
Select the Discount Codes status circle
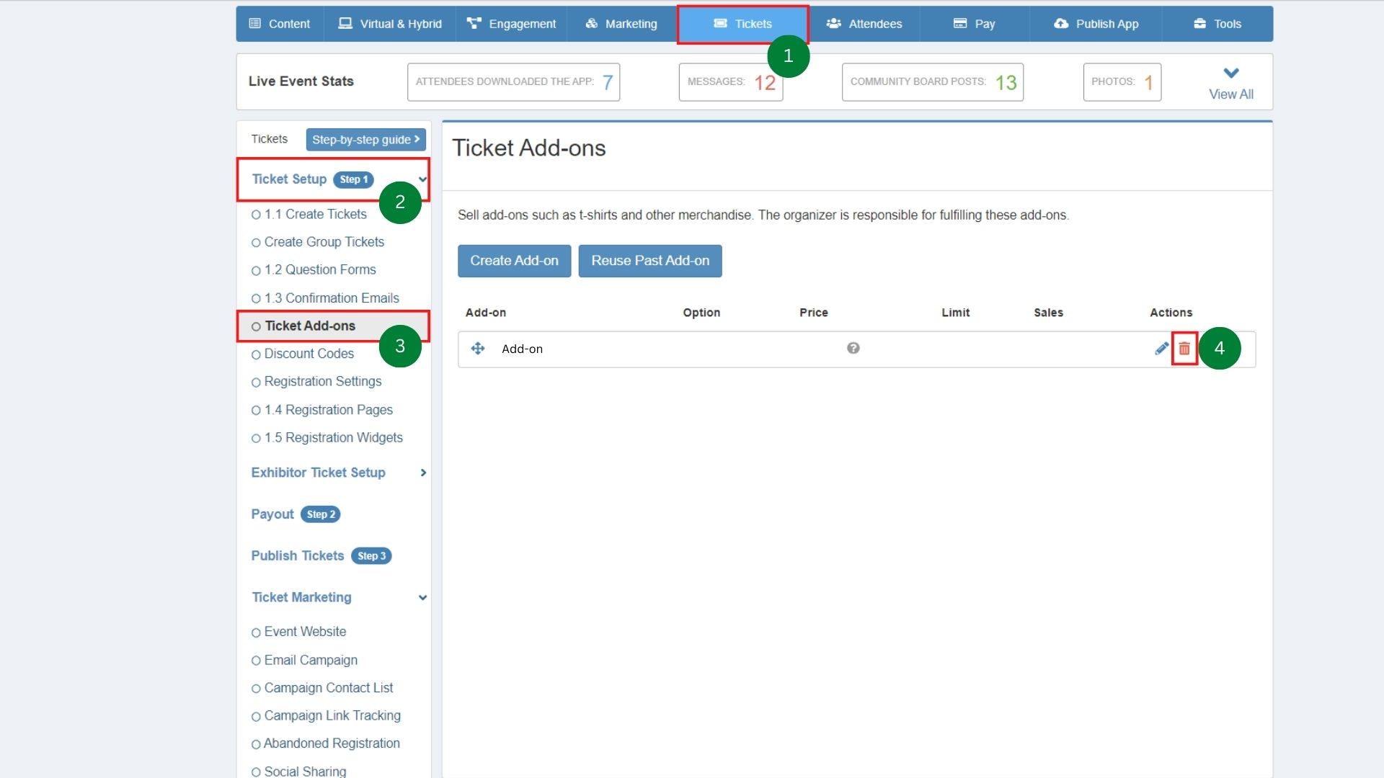(x=257, y=354)
